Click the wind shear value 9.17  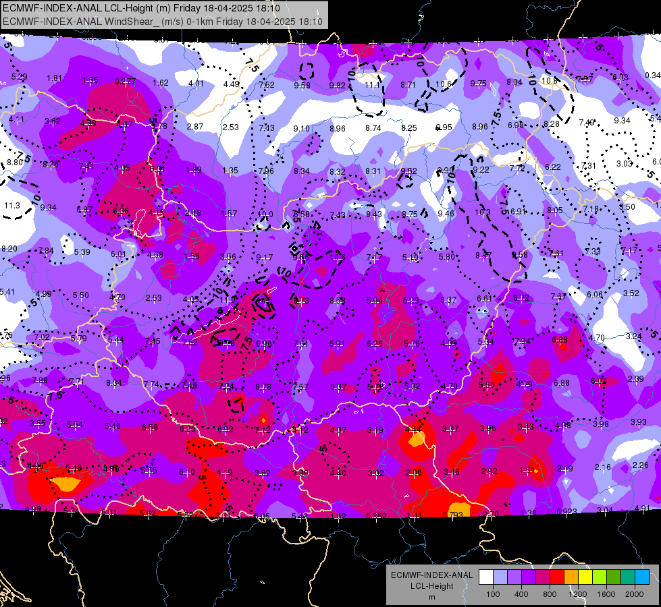tap(265, 258)
